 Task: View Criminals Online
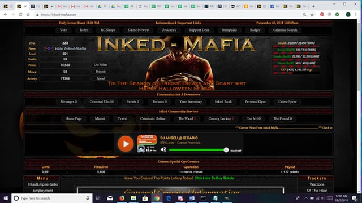[x=153, y=118]
